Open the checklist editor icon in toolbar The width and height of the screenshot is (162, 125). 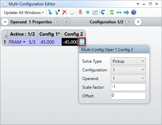coord(95,13)
